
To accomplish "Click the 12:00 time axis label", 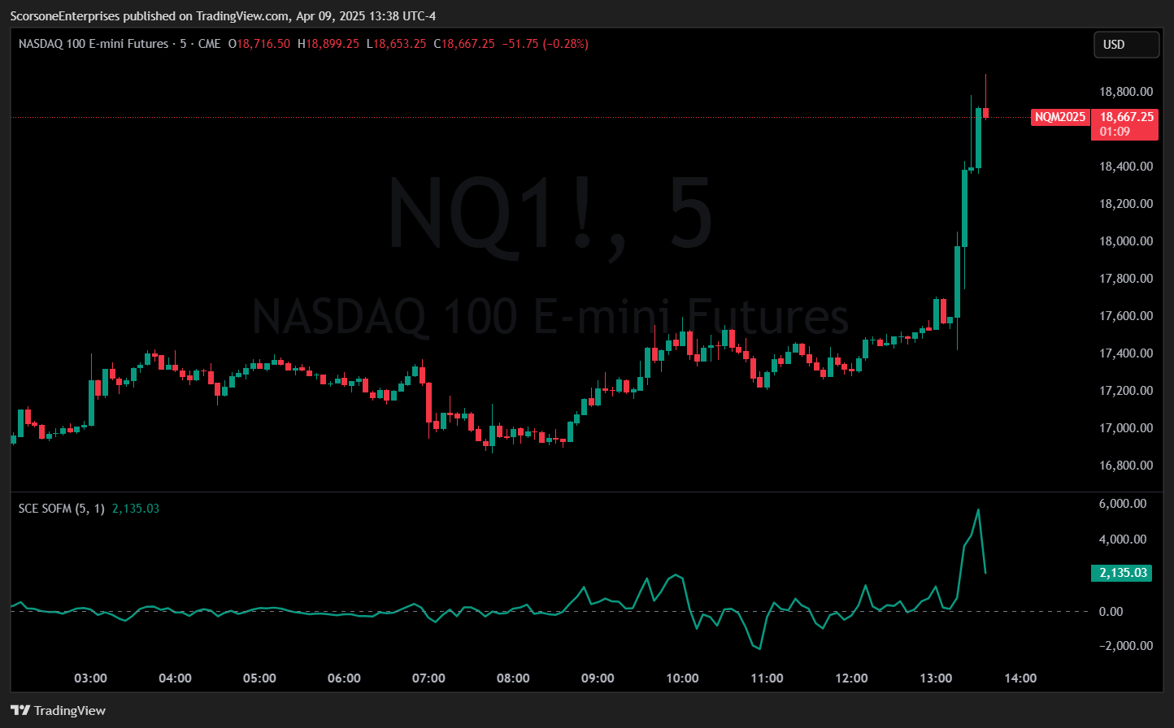I will click(x=852, y=678).
